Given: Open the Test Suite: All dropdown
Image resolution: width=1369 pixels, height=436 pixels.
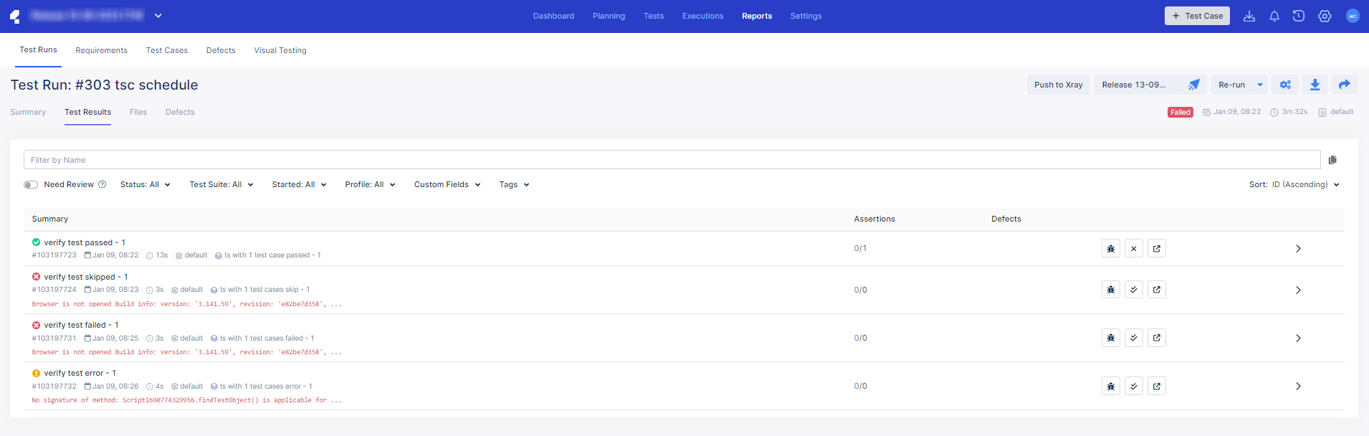Looking at the screenshot, I should 221,184.
